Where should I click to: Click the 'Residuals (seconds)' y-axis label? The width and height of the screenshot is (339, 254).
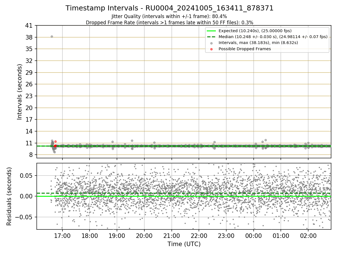tap(9, 196)
